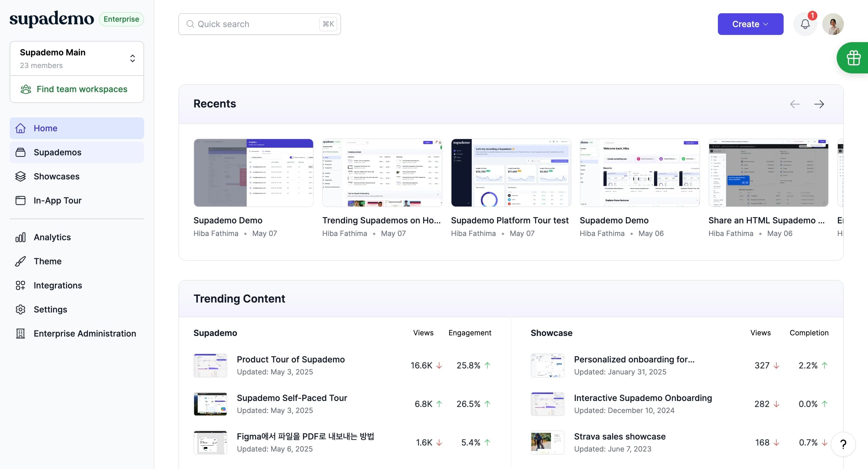The height and width of the screenshot is (469, 868).
Task: Click the 16.6K views value
Action: click(x=421, y=365)
